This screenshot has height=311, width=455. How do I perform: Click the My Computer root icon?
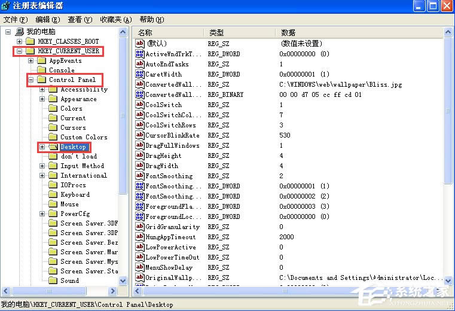point(20,32)
